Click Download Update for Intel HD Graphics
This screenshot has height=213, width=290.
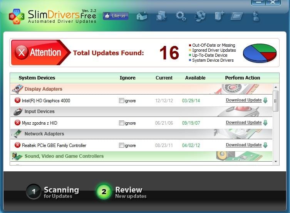pos(243,100)
